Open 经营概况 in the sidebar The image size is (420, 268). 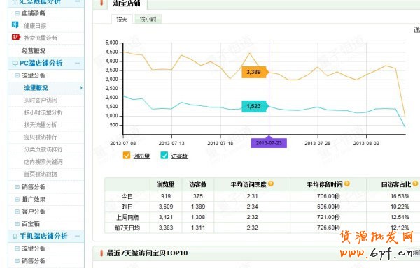click(x=34, y=51)
